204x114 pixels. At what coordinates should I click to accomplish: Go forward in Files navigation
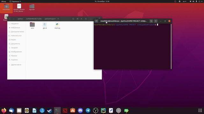13,19
